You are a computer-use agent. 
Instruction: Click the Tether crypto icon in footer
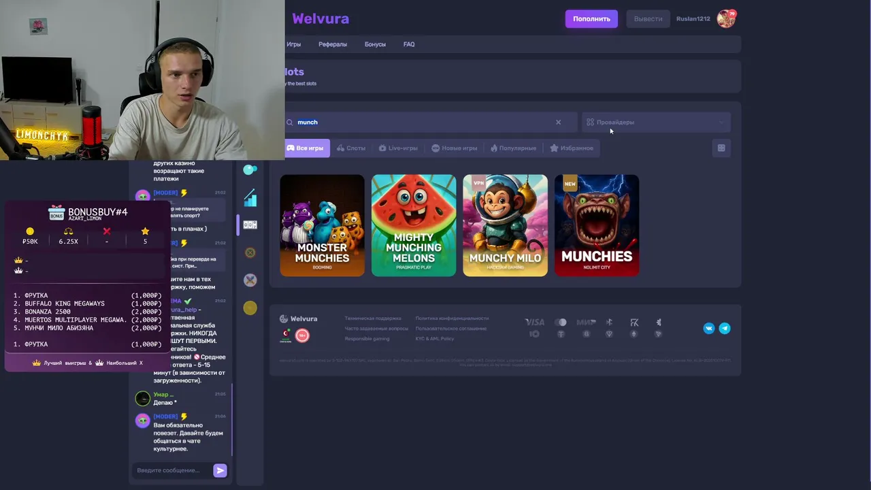(561, 334)
